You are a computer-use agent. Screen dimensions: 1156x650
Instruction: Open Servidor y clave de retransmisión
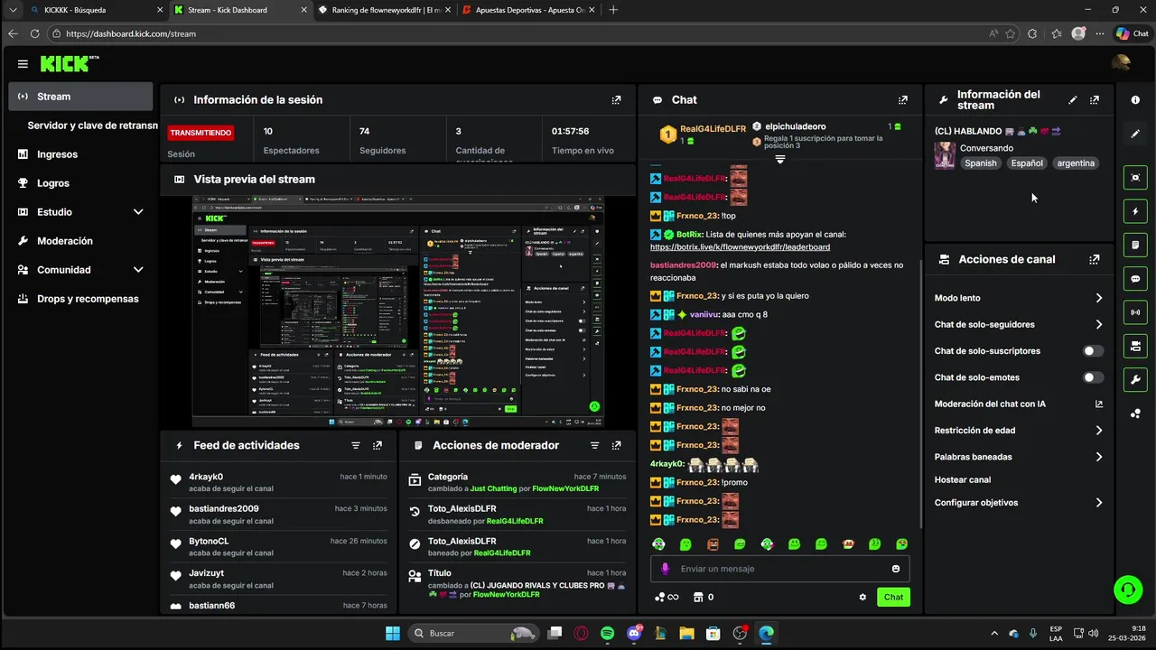(x=92, y=125)
